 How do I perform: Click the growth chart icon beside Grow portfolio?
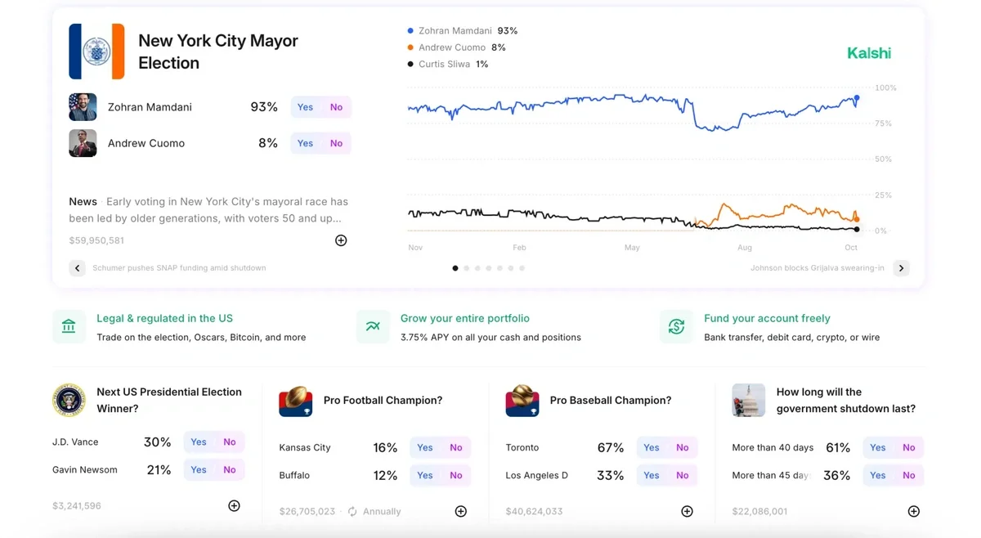tap(373, 327)
